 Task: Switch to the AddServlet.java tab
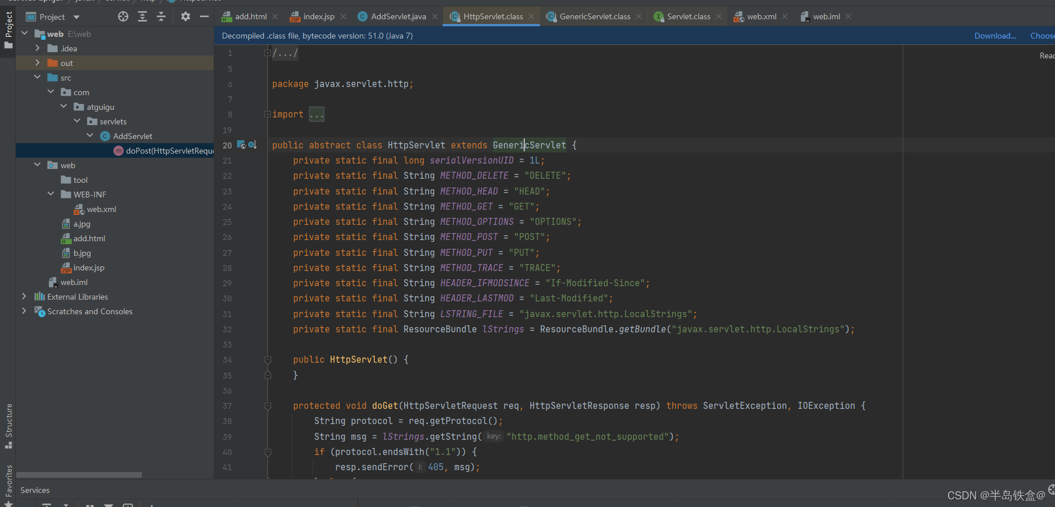[399, 16]
